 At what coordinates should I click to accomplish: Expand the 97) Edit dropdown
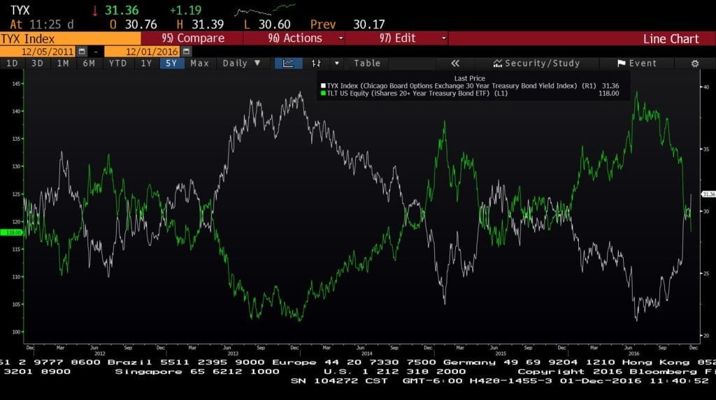tap(443, 38)
